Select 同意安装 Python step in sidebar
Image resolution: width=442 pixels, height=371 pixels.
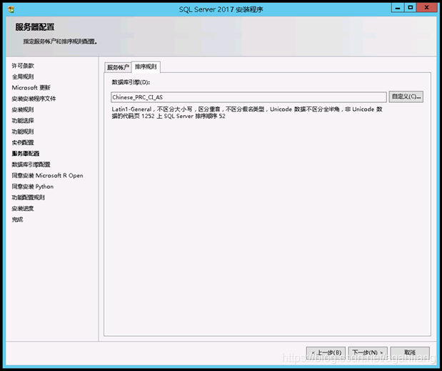point(33,187)
